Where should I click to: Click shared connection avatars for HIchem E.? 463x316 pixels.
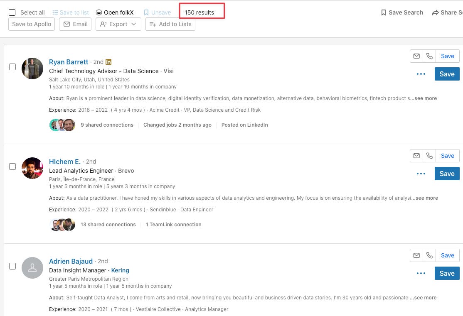(x=62, y=225)
